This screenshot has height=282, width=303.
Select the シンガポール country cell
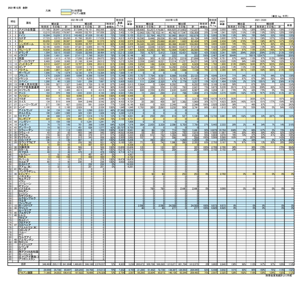click(x=29, y=44)
